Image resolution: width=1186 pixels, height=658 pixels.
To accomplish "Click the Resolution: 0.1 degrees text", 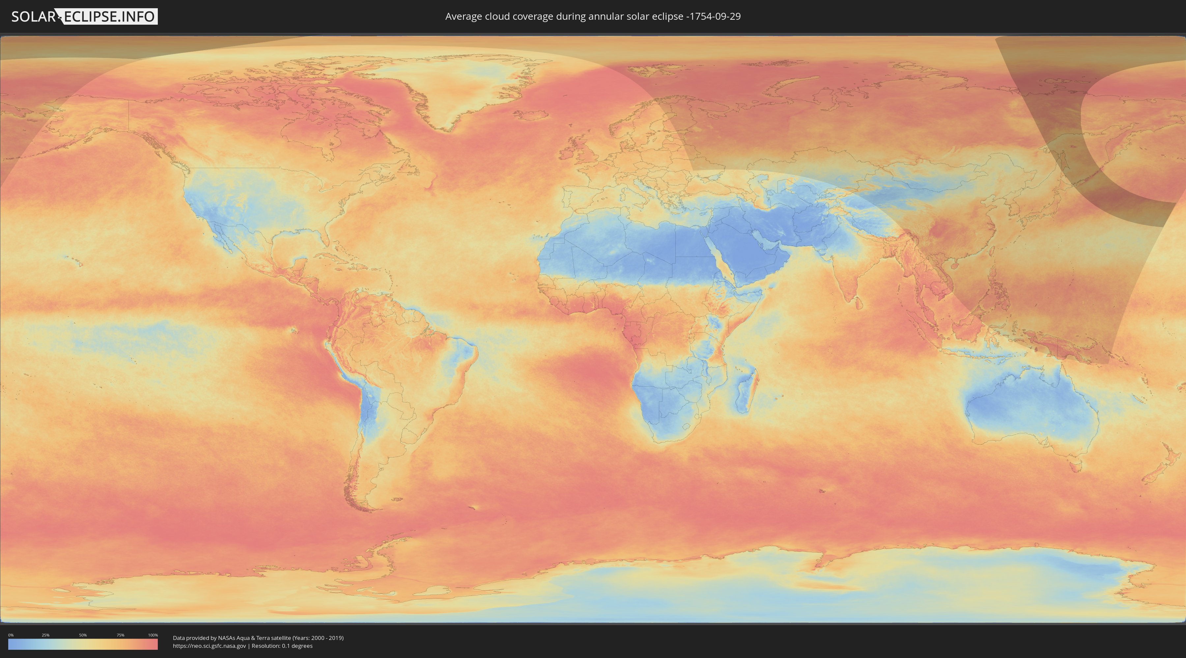I will (282, 645).
